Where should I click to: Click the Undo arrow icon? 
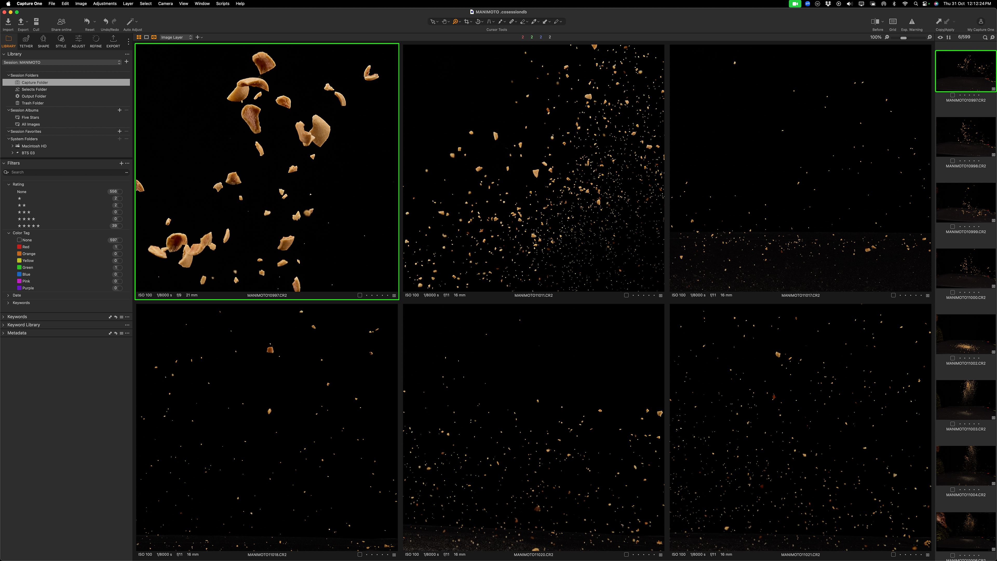(105, 21)
